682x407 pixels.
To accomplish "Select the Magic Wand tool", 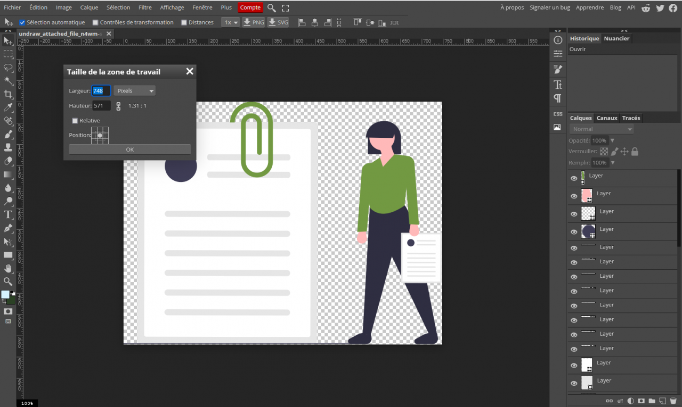I will 8,81.
